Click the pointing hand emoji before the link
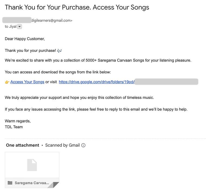This screenshot has width=206, height=195. point(7,82)
